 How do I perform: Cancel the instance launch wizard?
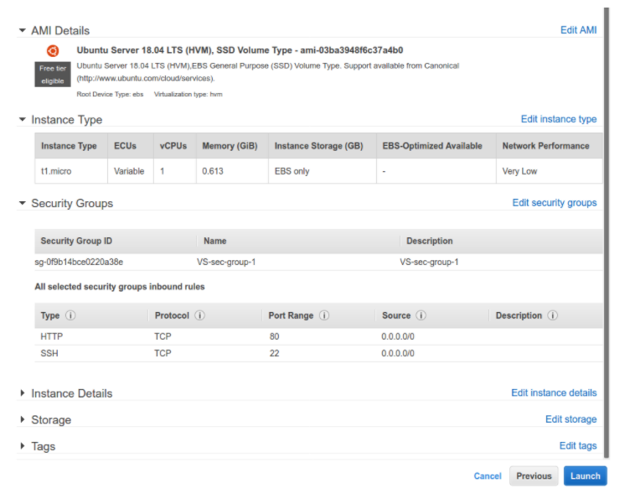[487, 476]
